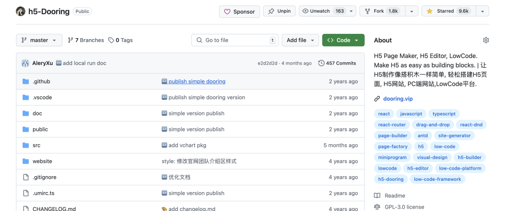
Task: Click the .github folder icon
Action: point(25,81)
